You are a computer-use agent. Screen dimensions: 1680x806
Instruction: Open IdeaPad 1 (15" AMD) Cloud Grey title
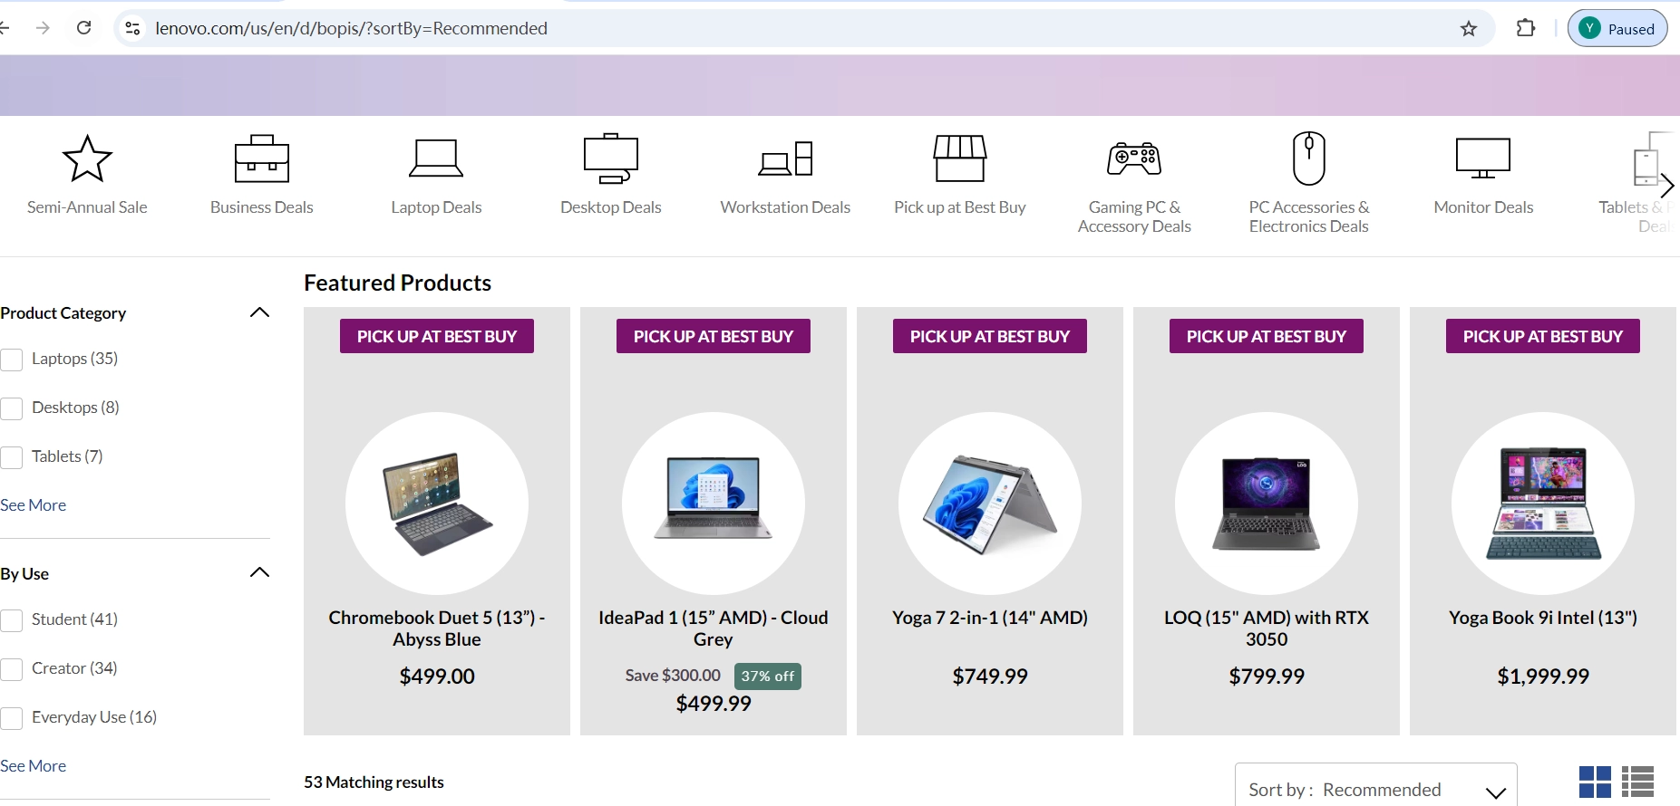click(714, 628)
